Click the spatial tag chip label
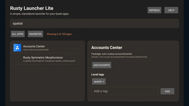Screen dimensions: 189x106 coord(98,82)
